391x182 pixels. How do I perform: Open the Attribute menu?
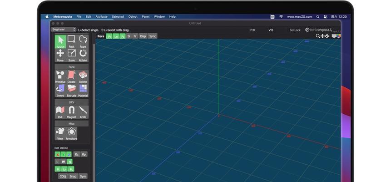(x=101, y=17)
